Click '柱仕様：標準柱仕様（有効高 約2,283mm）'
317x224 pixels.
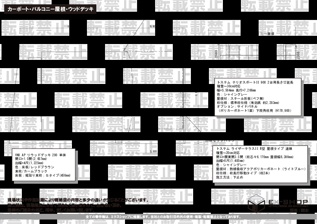(x=248, y=102)
